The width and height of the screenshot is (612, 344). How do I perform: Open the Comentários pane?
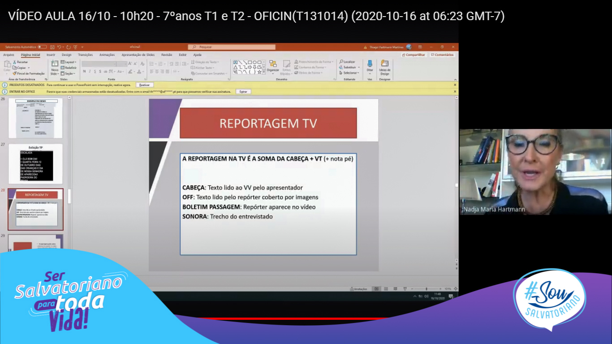442,55
